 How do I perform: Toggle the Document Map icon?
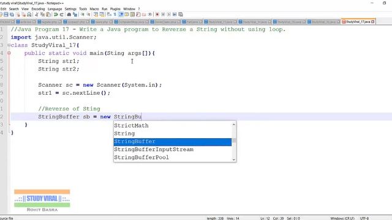(x=132, y=15)
